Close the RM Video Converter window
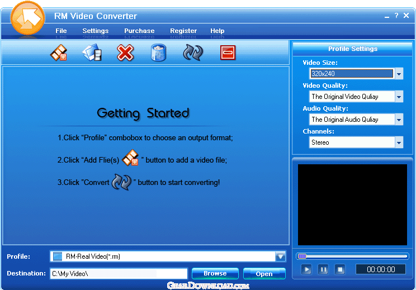Viewport: 416px width, 290px height. pyautogui.click(x=406, y=16)
